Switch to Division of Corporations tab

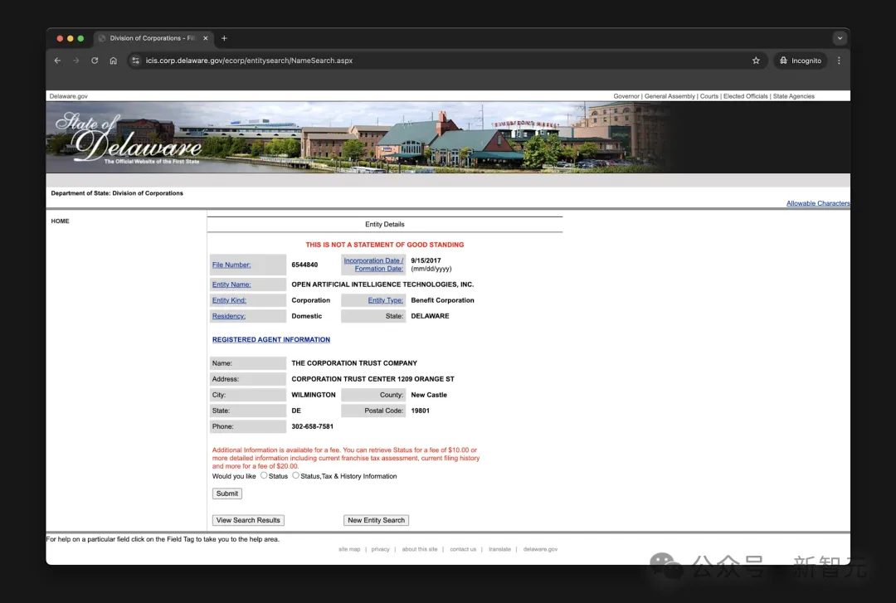click(149, 38)
